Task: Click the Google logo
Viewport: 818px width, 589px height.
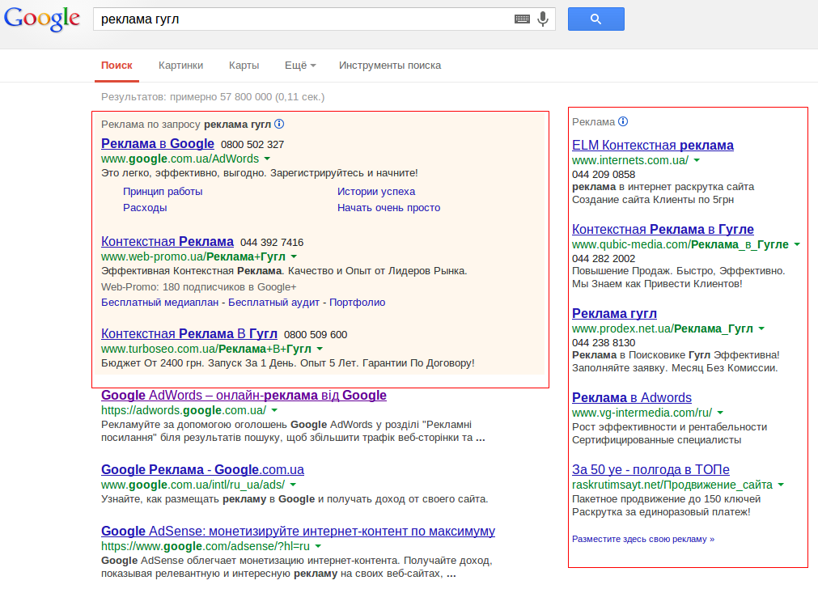Action: pos(42,19)
